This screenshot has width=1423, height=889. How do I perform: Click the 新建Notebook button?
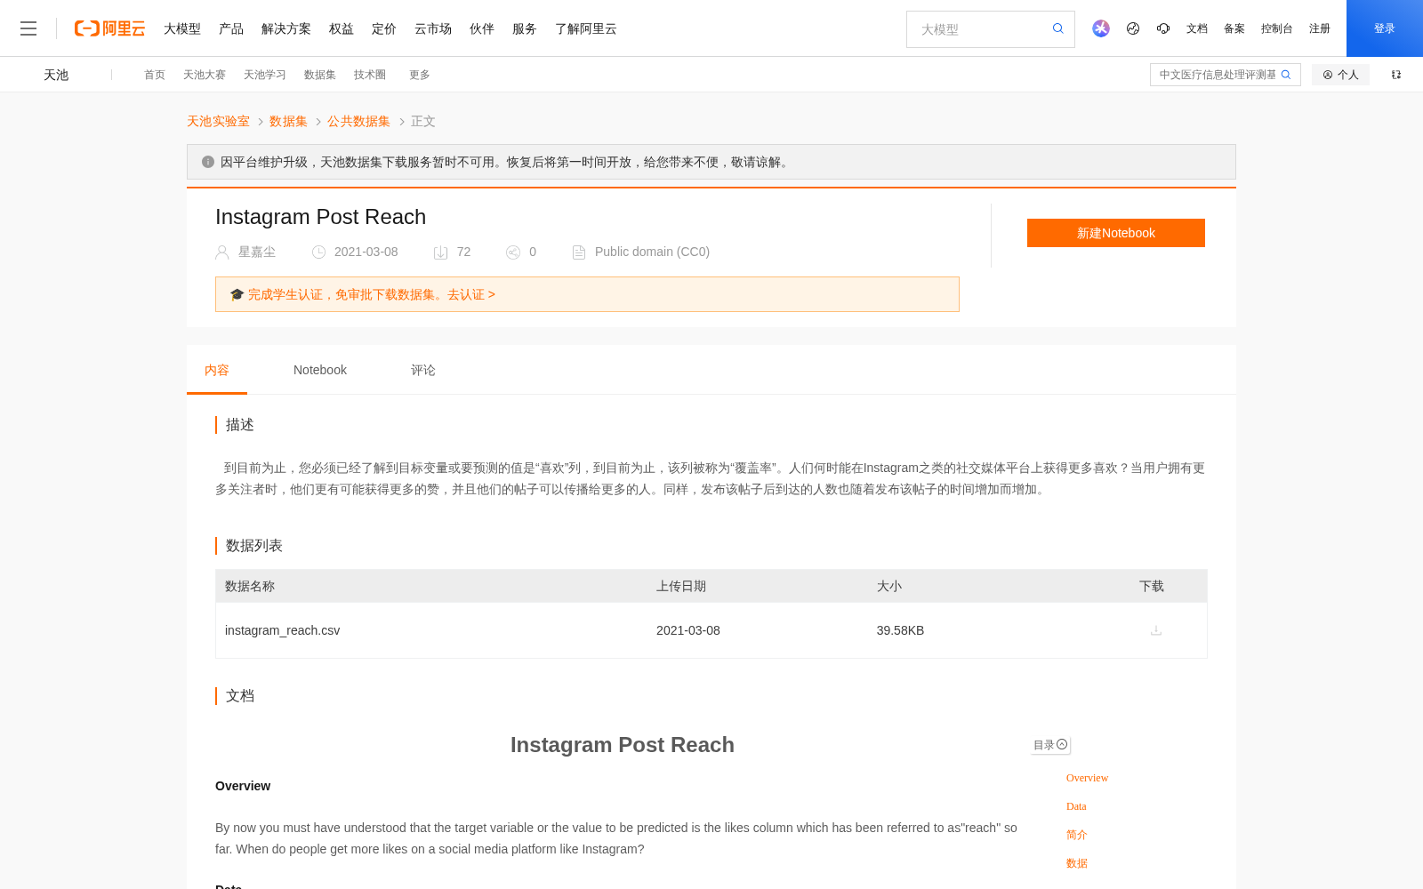[1116, 233]
